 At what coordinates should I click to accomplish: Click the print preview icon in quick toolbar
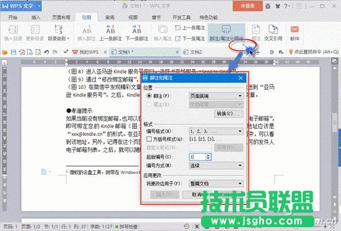pos(38,52)
